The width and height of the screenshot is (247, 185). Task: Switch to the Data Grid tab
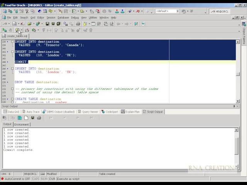click(x=11, y=112)
